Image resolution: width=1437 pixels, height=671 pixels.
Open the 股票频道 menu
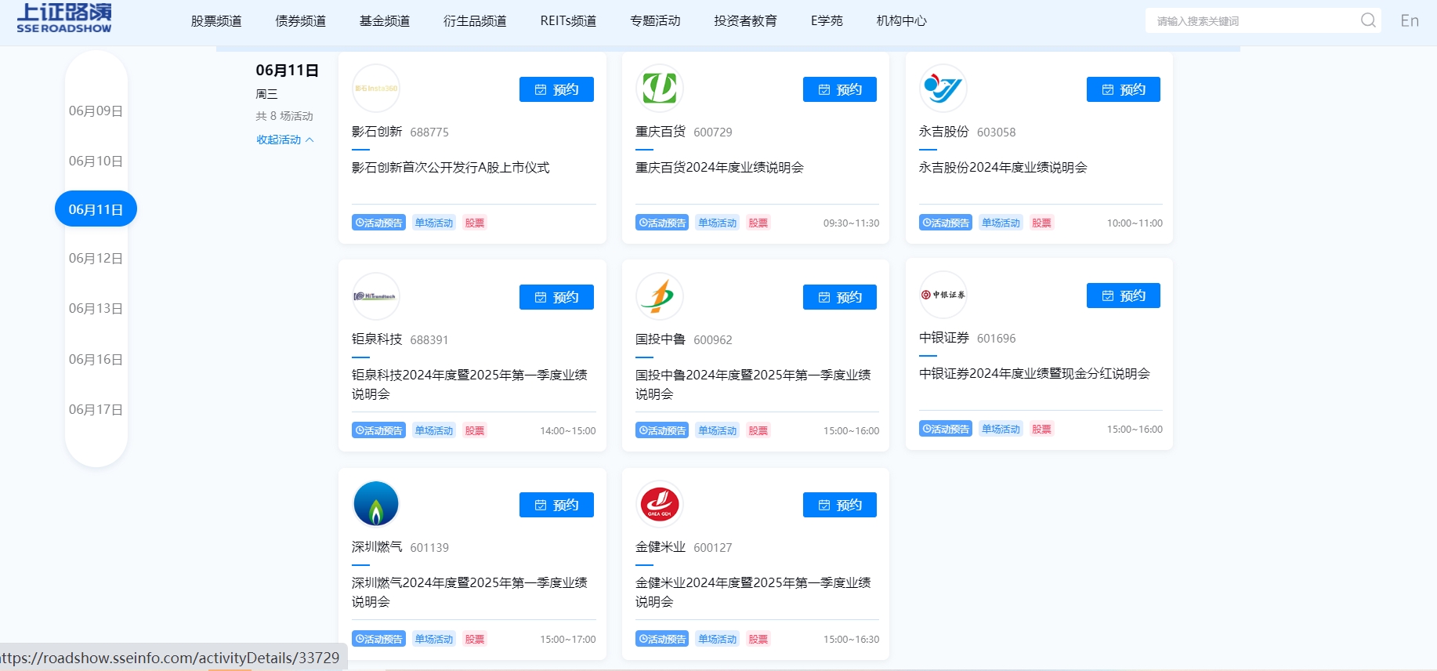[x=216, y=21]
